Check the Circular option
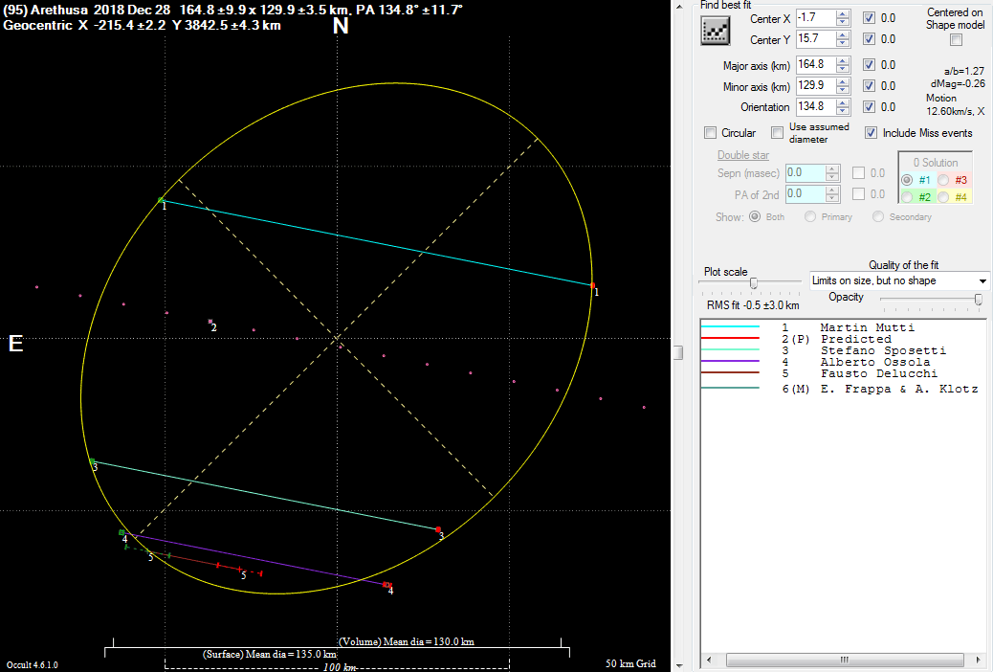The image size is (993, 672). tap(711, 132)
